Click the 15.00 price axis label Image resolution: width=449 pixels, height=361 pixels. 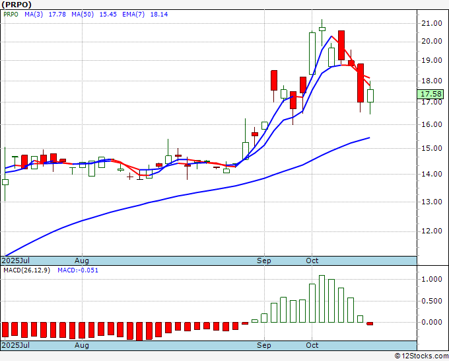pos(432,149)
